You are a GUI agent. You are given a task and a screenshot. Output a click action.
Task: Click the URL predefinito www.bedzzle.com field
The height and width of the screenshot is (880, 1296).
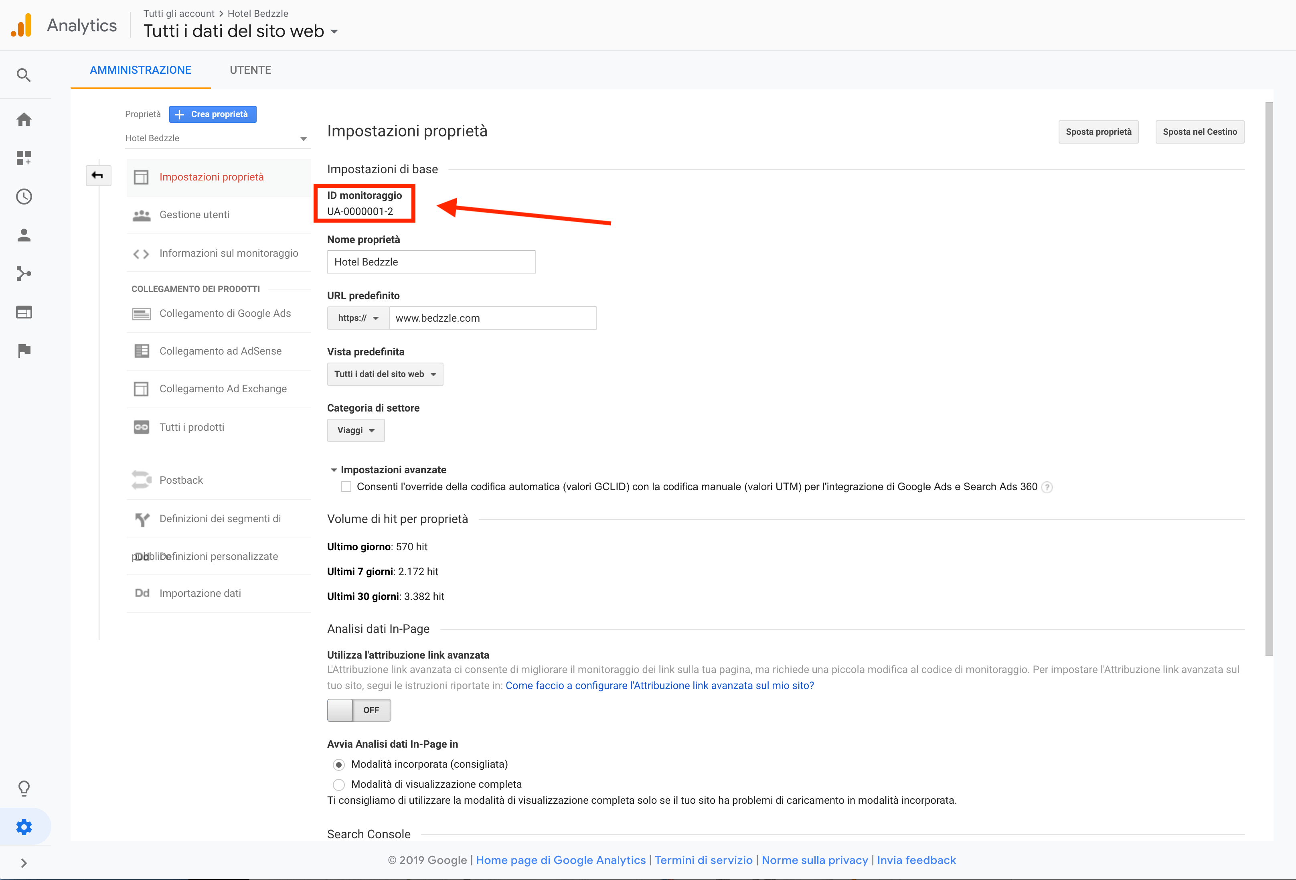492,318
